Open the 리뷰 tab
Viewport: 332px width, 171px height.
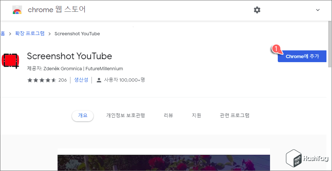click(169, 115)
